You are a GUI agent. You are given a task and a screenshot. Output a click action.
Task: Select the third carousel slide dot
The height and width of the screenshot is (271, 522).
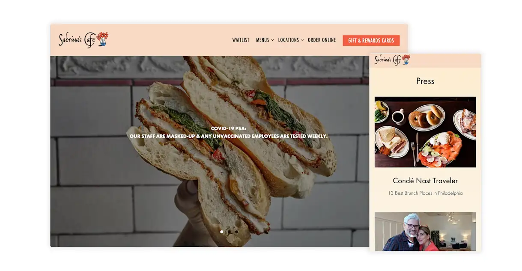pyautogui.click(x=236, y=232)
